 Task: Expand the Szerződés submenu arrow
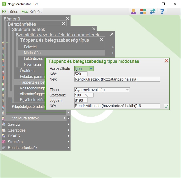[69, 130]
